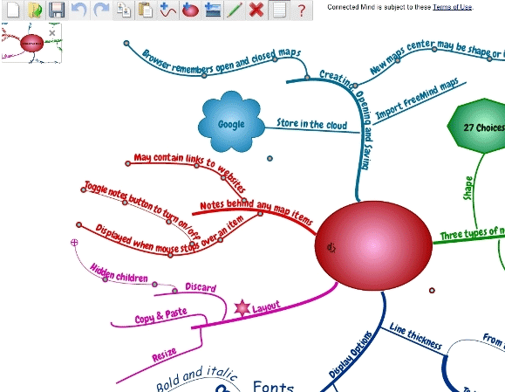Redo the last undone action

tap(101, 10)
